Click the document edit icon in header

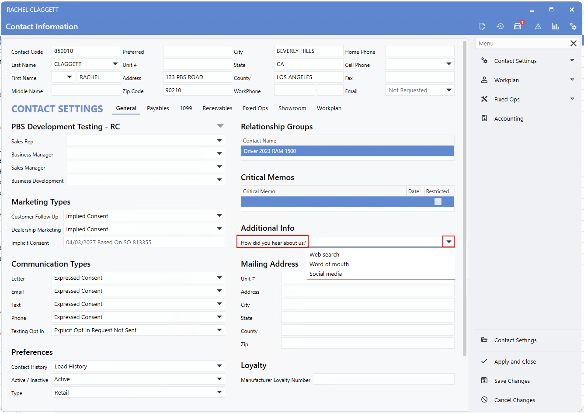tap(482, 27)
